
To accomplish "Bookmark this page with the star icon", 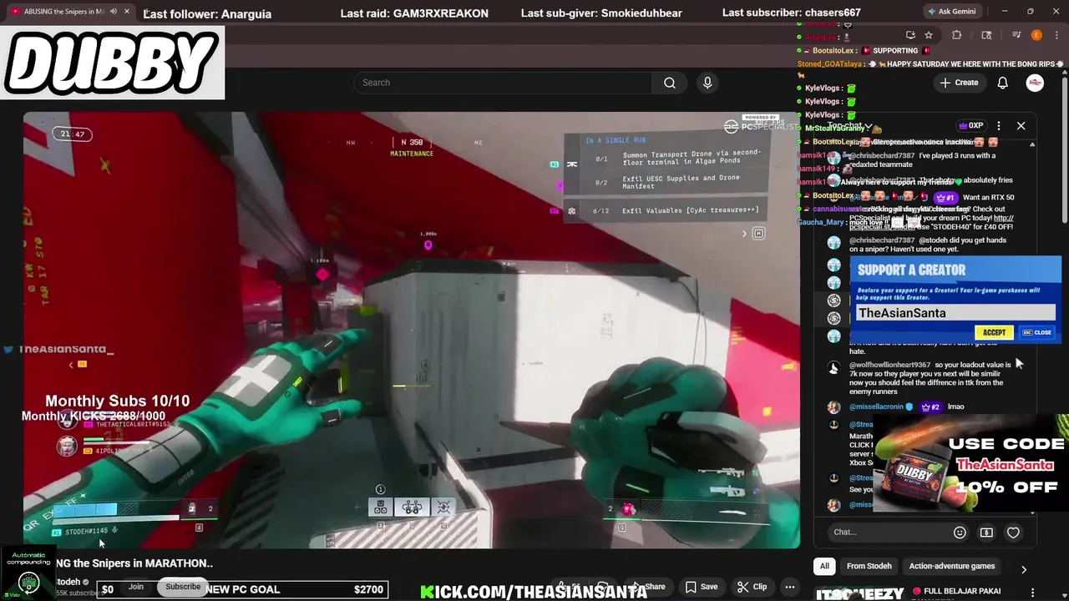I will pyautogui.click(x=929, y=35).
